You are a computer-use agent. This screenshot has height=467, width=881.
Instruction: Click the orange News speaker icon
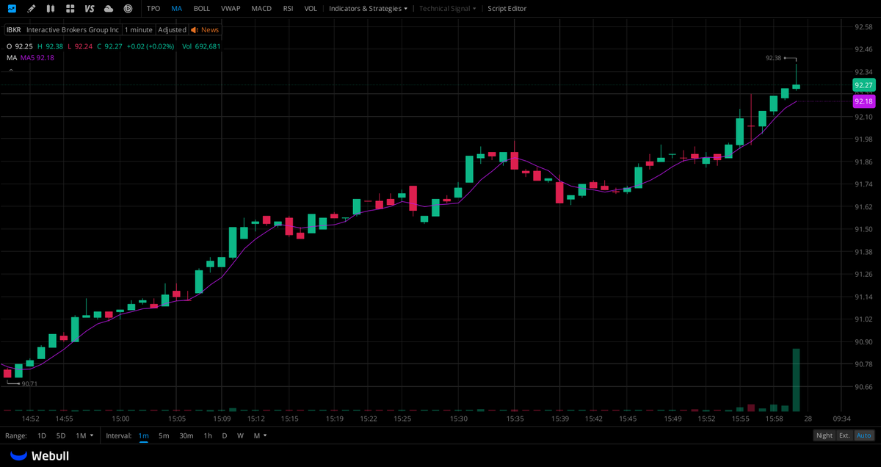(195, 30)
